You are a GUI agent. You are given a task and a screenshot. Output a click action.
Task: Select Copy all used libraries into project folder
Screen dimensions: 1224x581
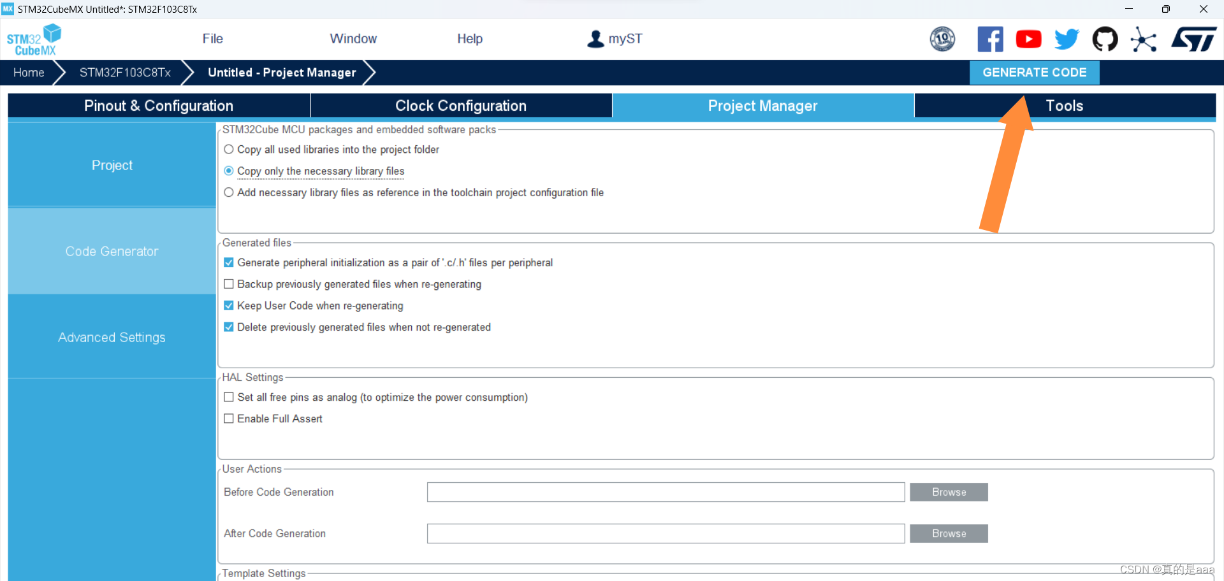point(229,150)
